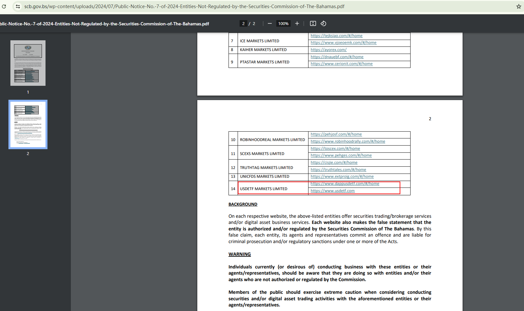524x311 pixels.
Task: Open the cerionit.com home link
Action: click(341, 64)
